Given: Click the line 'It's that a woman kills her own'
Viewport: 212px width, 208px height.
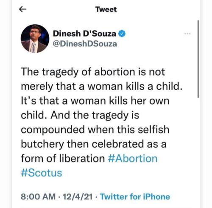Looking at the screenshot, I should (95, 101).
